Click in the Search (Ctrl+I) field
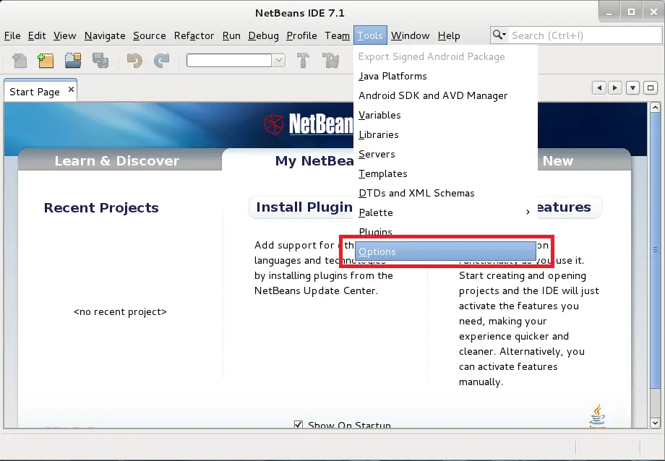This screenshot has width=665, height=461. pyautogui.click(x=585, y=35)
